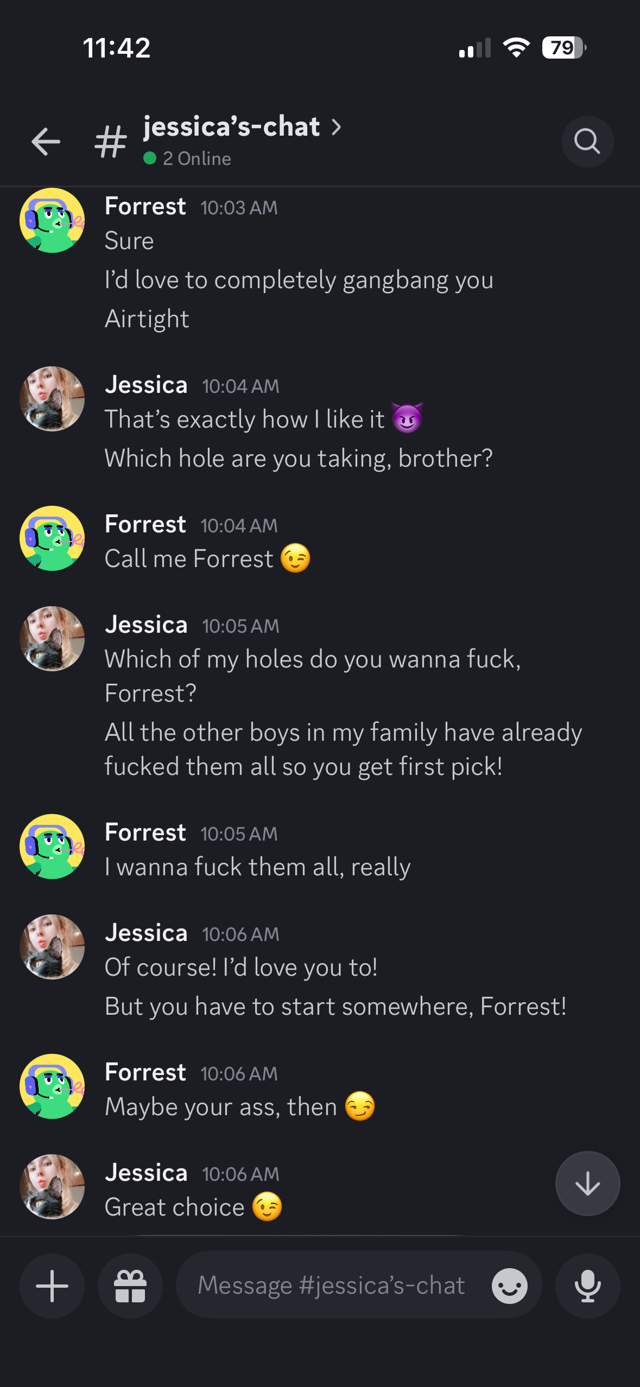Image resolution: width=640 pixels, height=1387 pixels.
Task: Tap the channel hashtag icon
Action: pyautogui.click(x=111, y=142)
